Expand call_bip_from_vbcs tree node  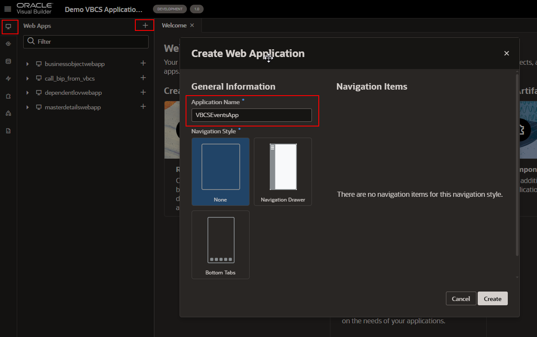click(27, 78)
